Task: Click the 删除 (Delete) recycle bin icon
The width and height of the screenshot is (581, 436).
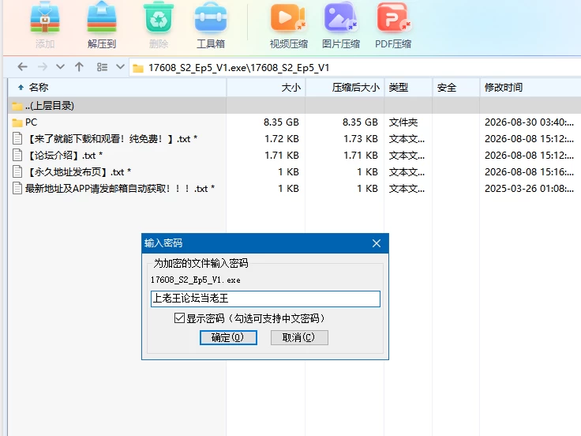Action: (159, 18)
